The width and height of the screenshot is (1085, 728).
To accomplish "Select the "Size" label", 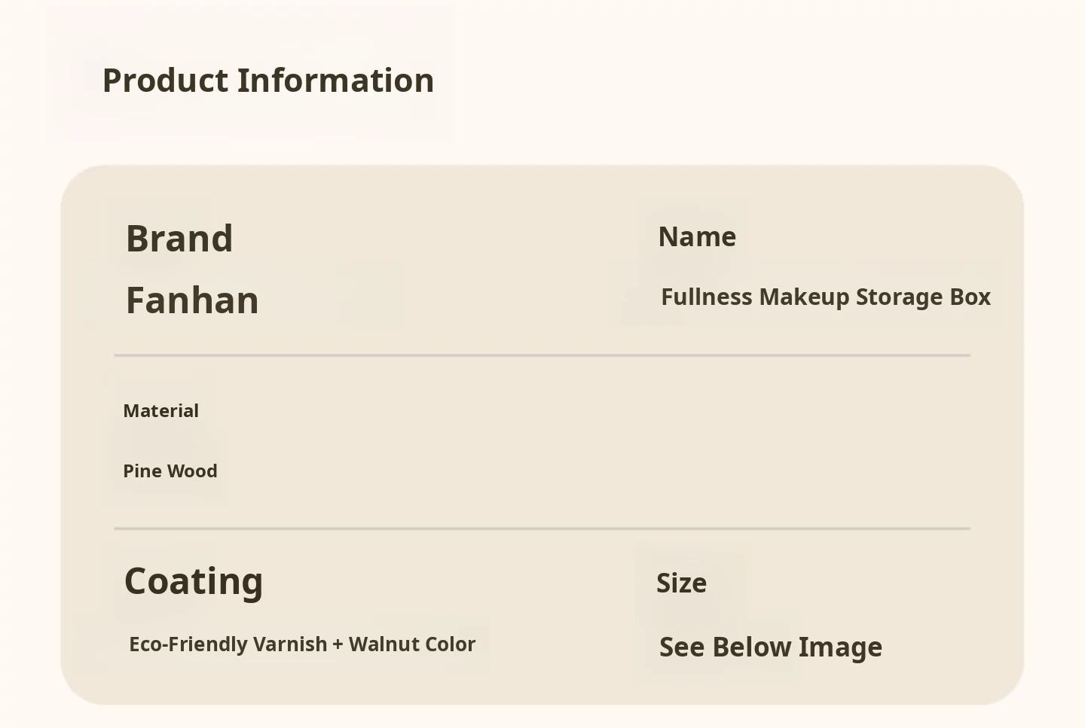I will [x=681, y=583].
